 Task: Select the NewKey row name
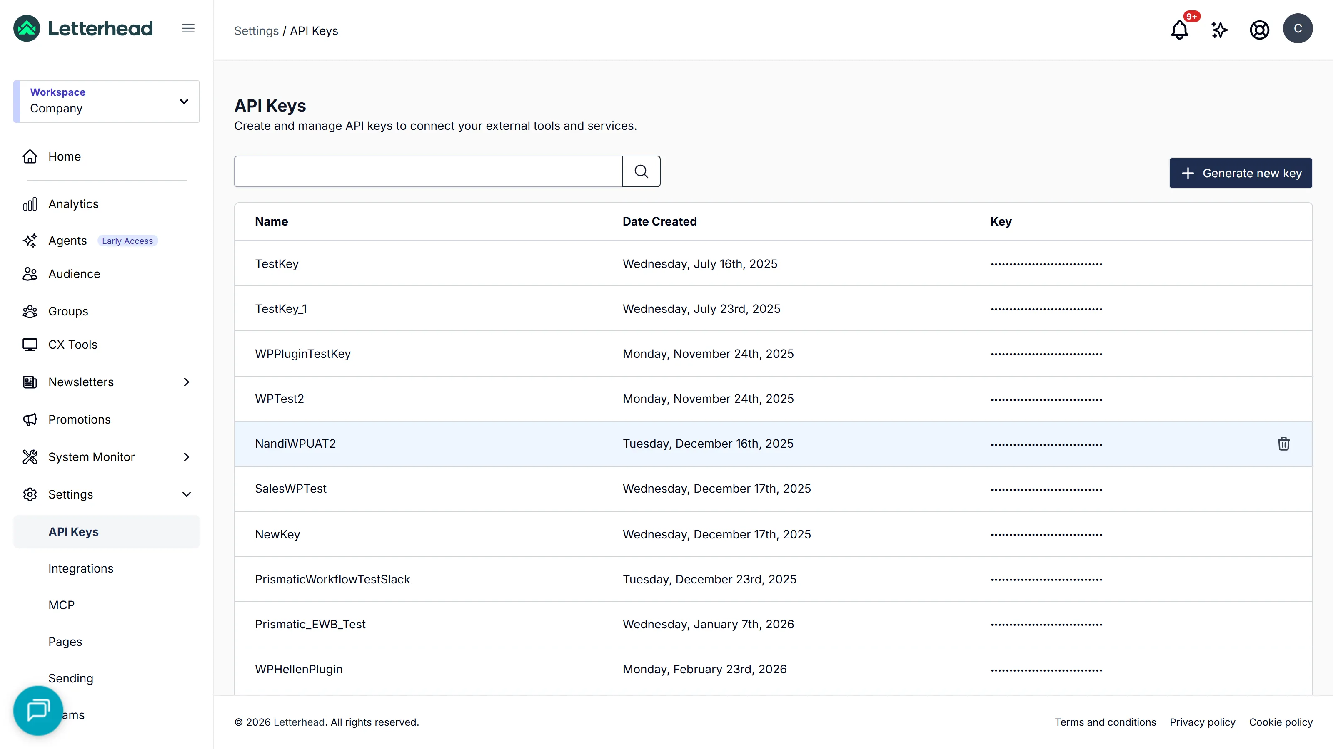click(277, 534)
